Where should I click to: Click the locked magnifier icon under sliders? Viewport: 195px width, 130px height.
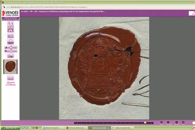12,56
